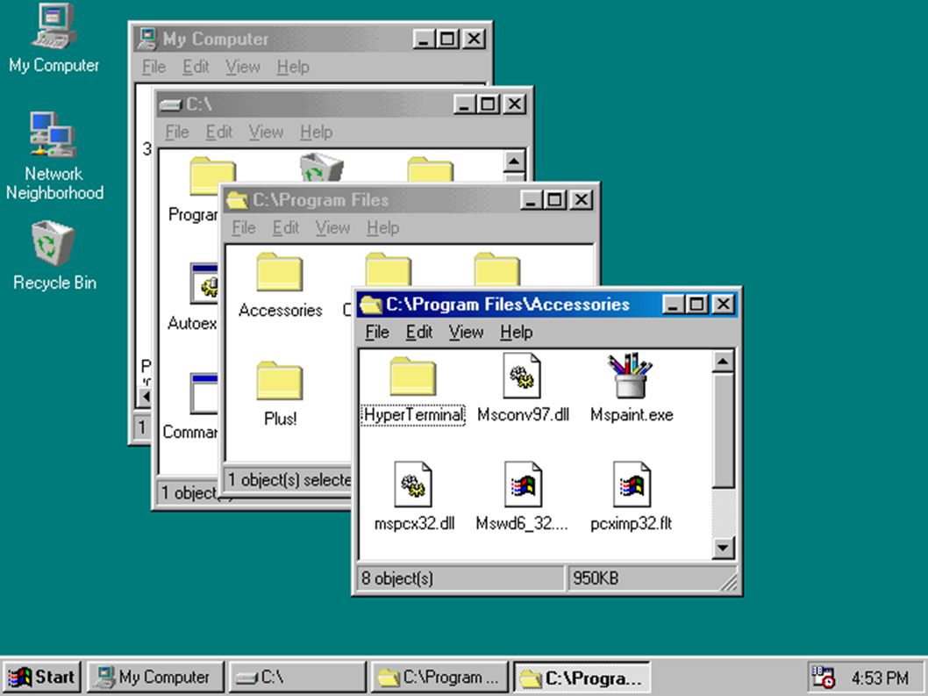
Task: Close the Accessories window
Action: (723, 305)
